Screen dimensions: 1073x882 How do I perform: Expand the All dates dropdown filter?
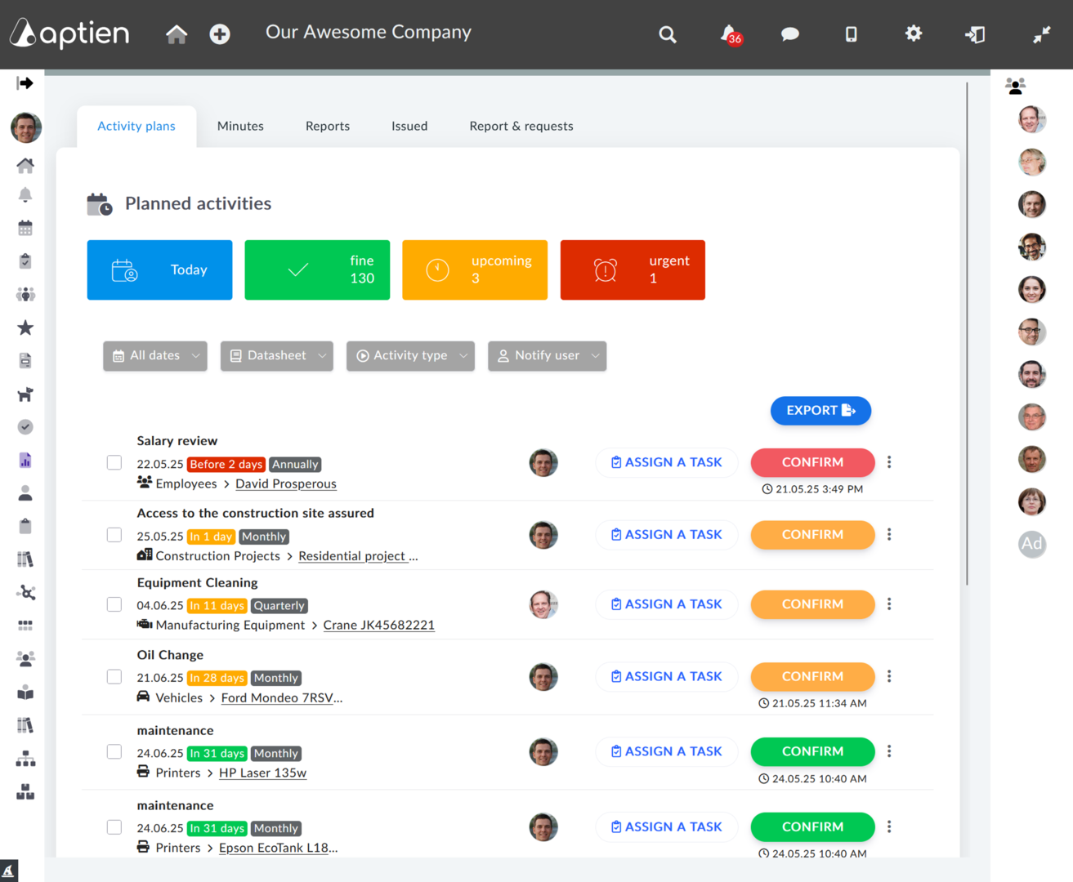click(x=155, y=356)
